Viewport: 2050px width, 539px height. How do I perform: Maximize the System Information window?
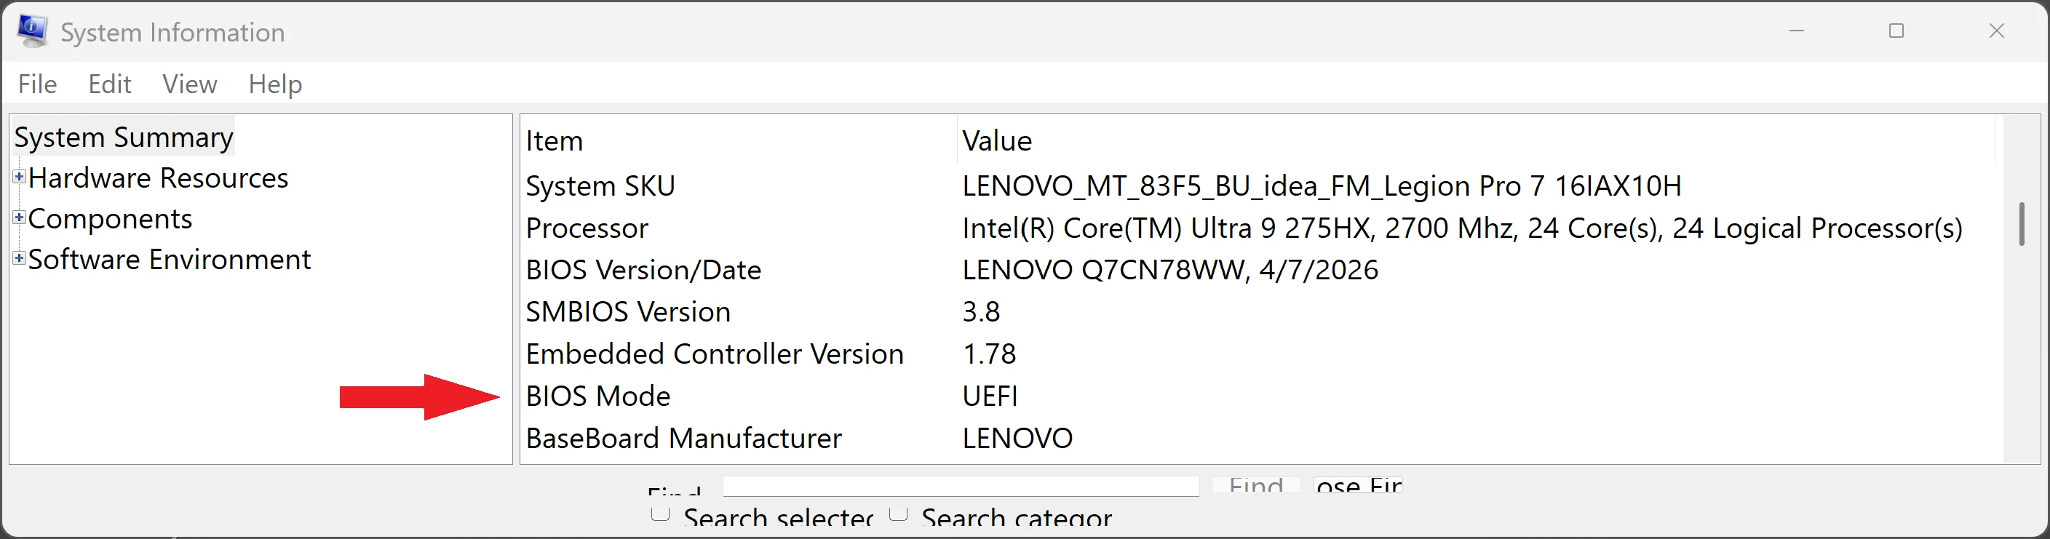1896,31
